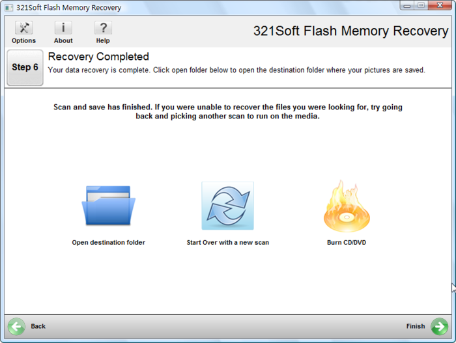
Task: Click the green Back arrow icon
Action: click(x=16, y=327)
